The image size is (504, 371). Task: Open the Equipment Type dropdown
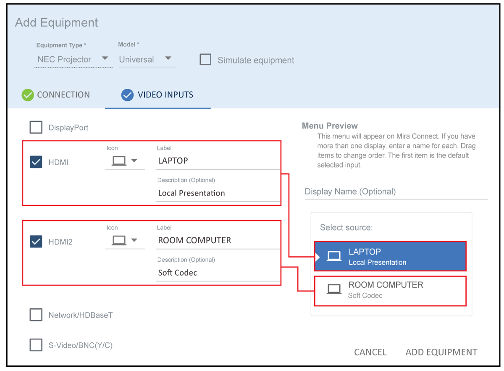tap(105, 59)
